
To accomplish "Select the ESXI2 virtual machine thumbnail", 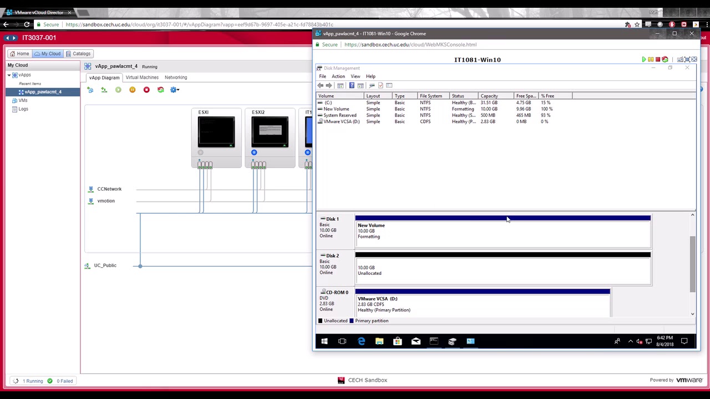I will pos(270,132).
